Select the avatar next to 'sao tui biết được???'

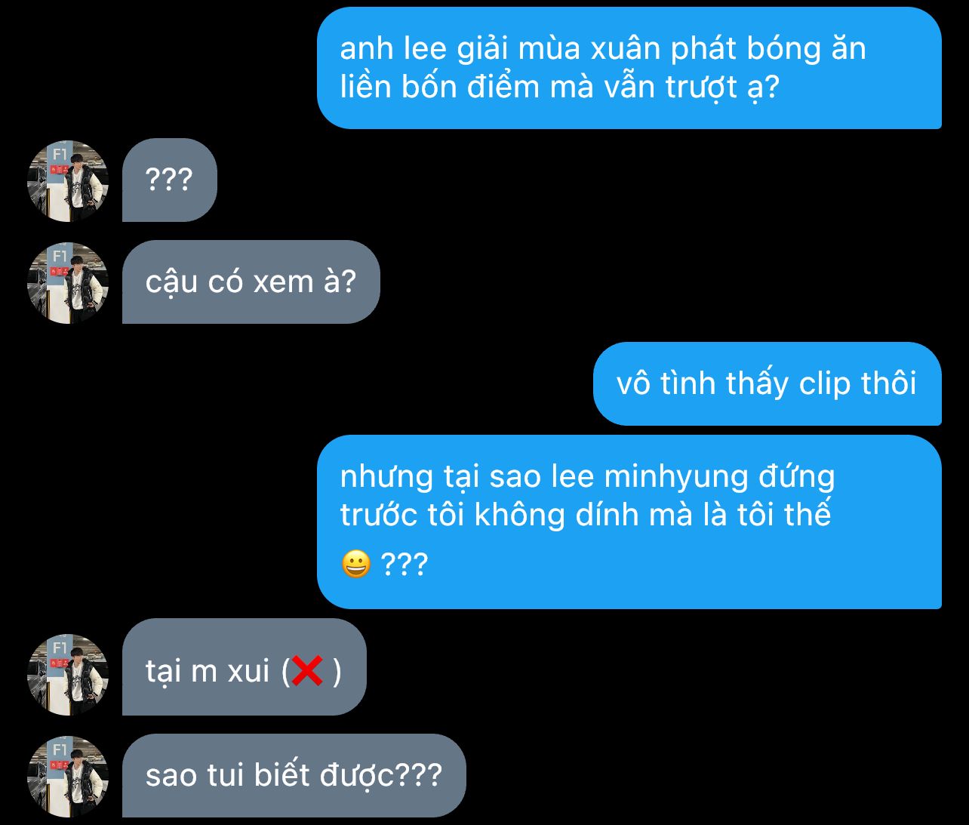tap(68, 776)
